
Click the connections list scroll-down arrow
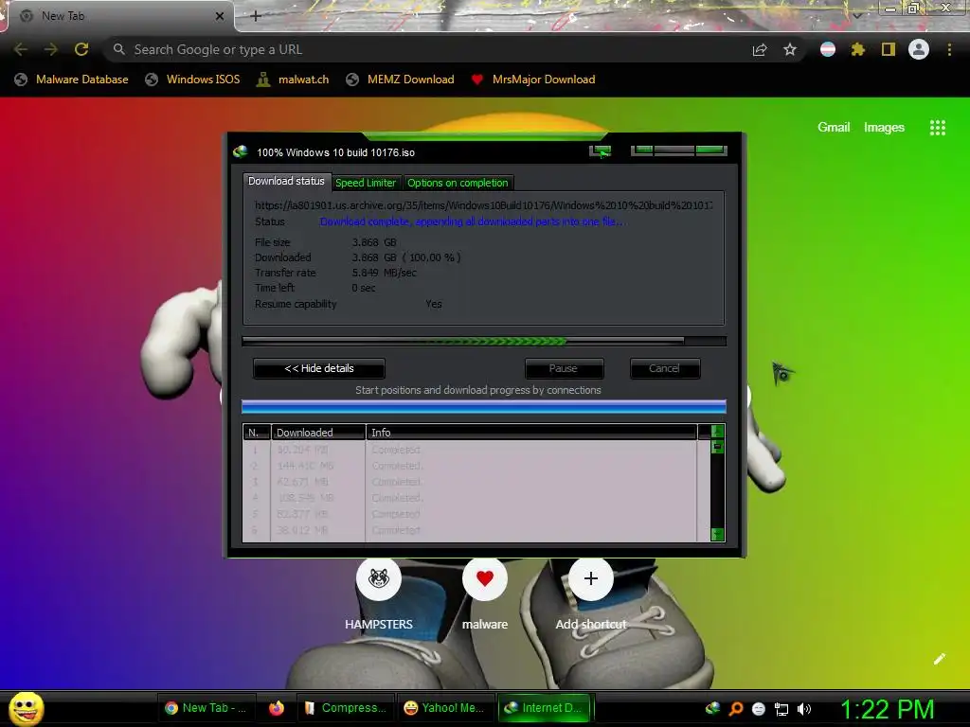pyautogui.click(x=718, y=534)
